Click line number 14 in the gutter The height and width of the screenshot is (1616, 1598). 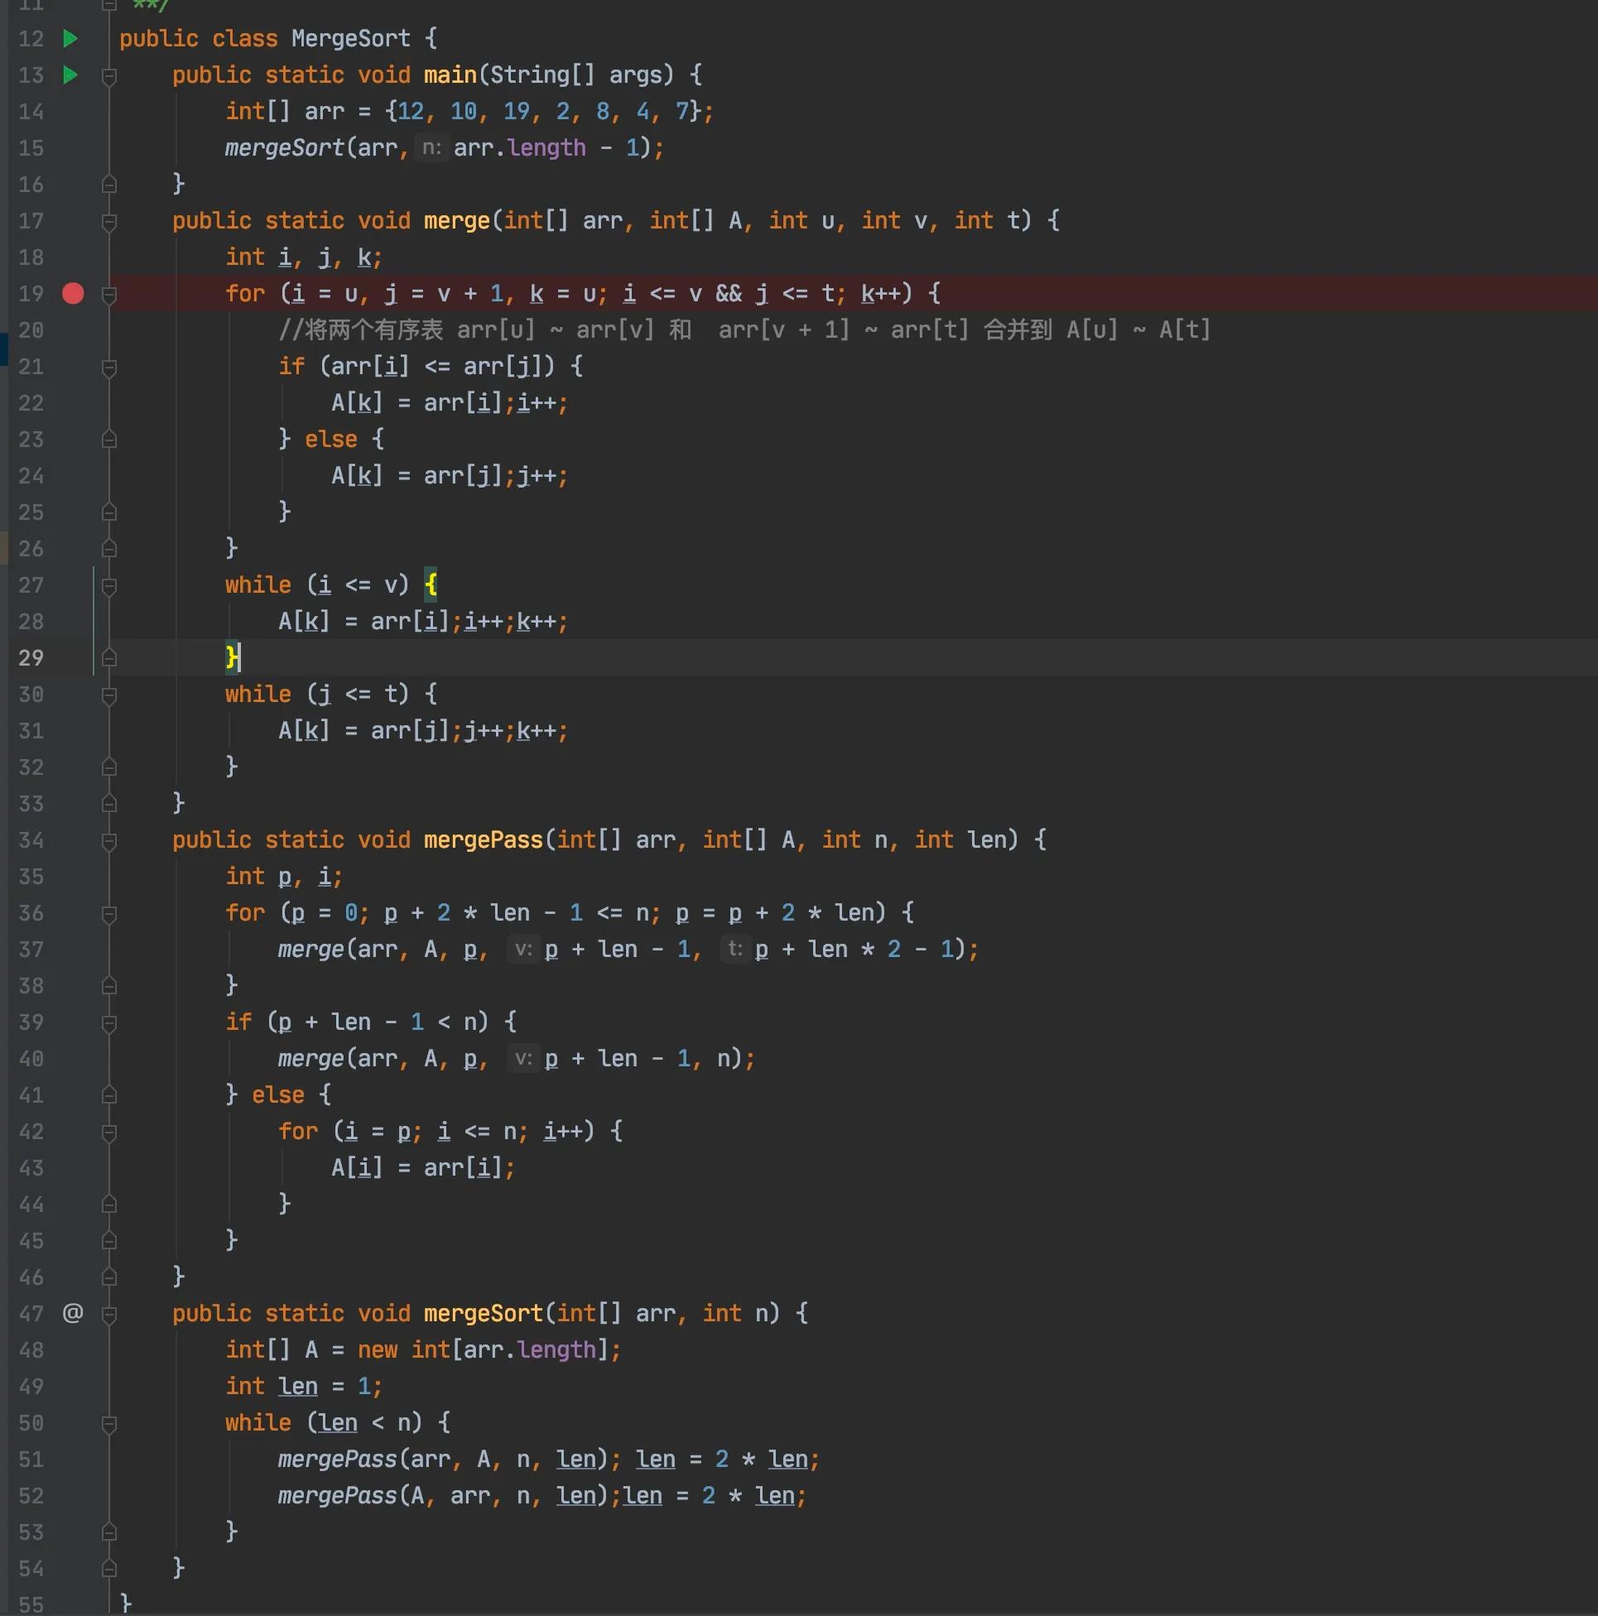coord(31,112)
